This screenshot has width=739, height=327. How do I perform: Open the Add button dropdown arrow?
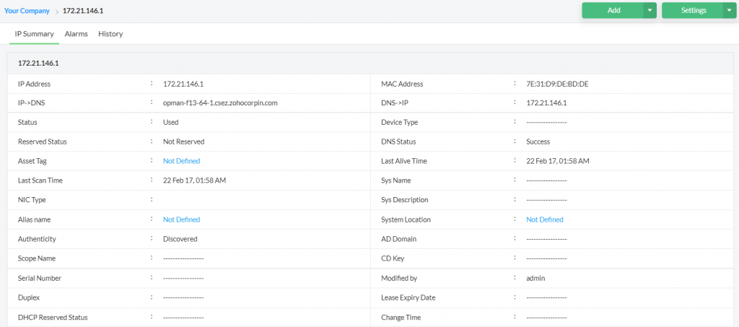(x=650, y=10)
